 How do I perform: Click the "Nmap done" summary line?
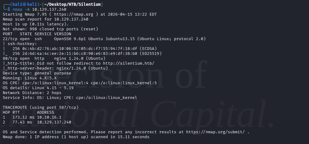pos(76,137)
